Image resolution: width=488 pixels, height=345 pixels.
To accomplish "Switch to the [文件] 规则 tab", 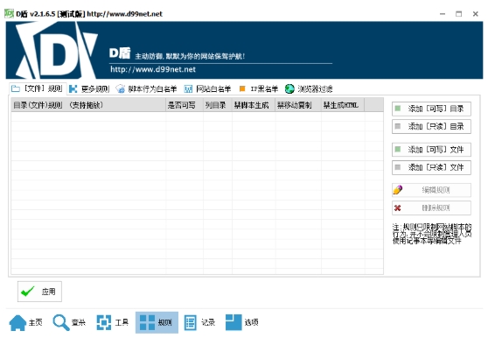I will pos(38,88).
